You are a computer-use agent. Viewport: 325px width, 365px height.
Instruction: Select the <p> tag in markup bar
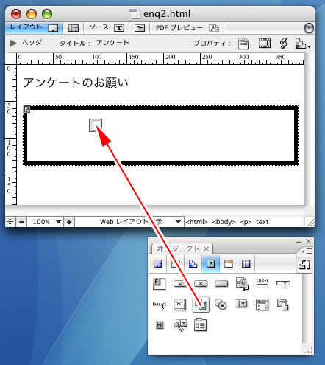click(246, 222)
